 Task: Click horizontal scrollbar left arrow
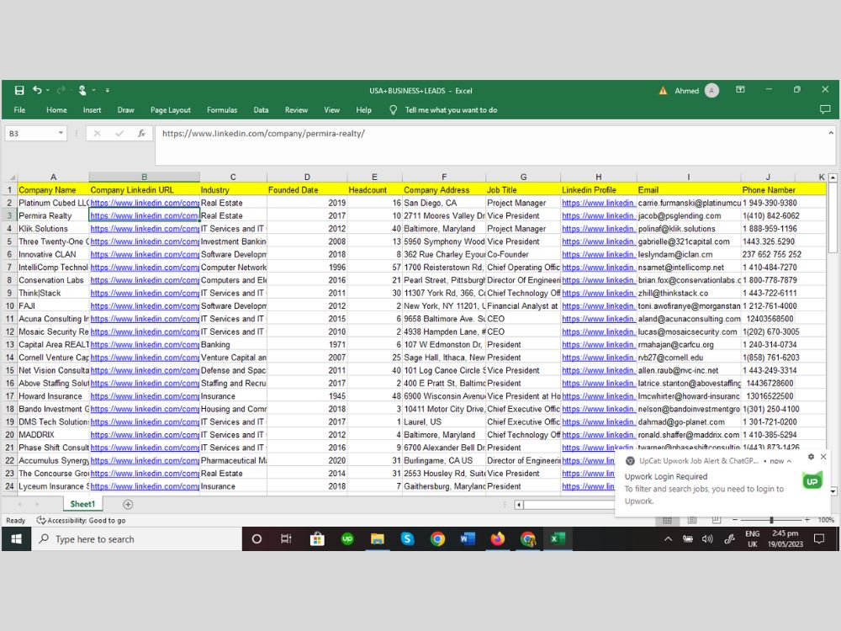click(518, 504)
